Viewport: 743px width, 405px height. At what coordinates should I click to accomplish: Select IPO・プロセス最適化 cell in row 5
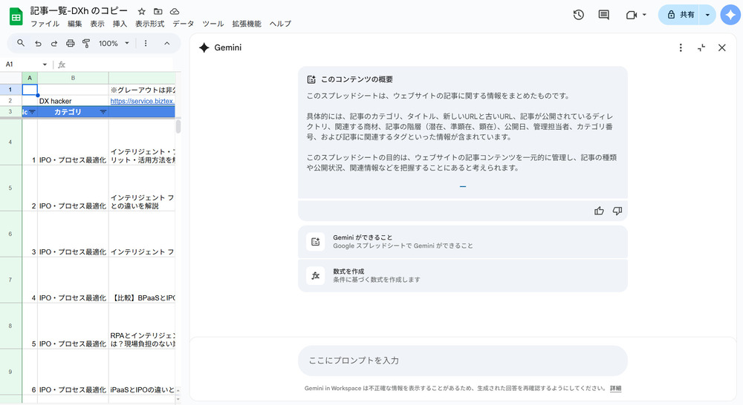coord(73,188)
